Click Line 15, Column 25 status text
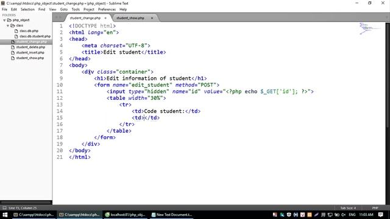The width and height of the screenshot is (390, 219). (23, 208)
